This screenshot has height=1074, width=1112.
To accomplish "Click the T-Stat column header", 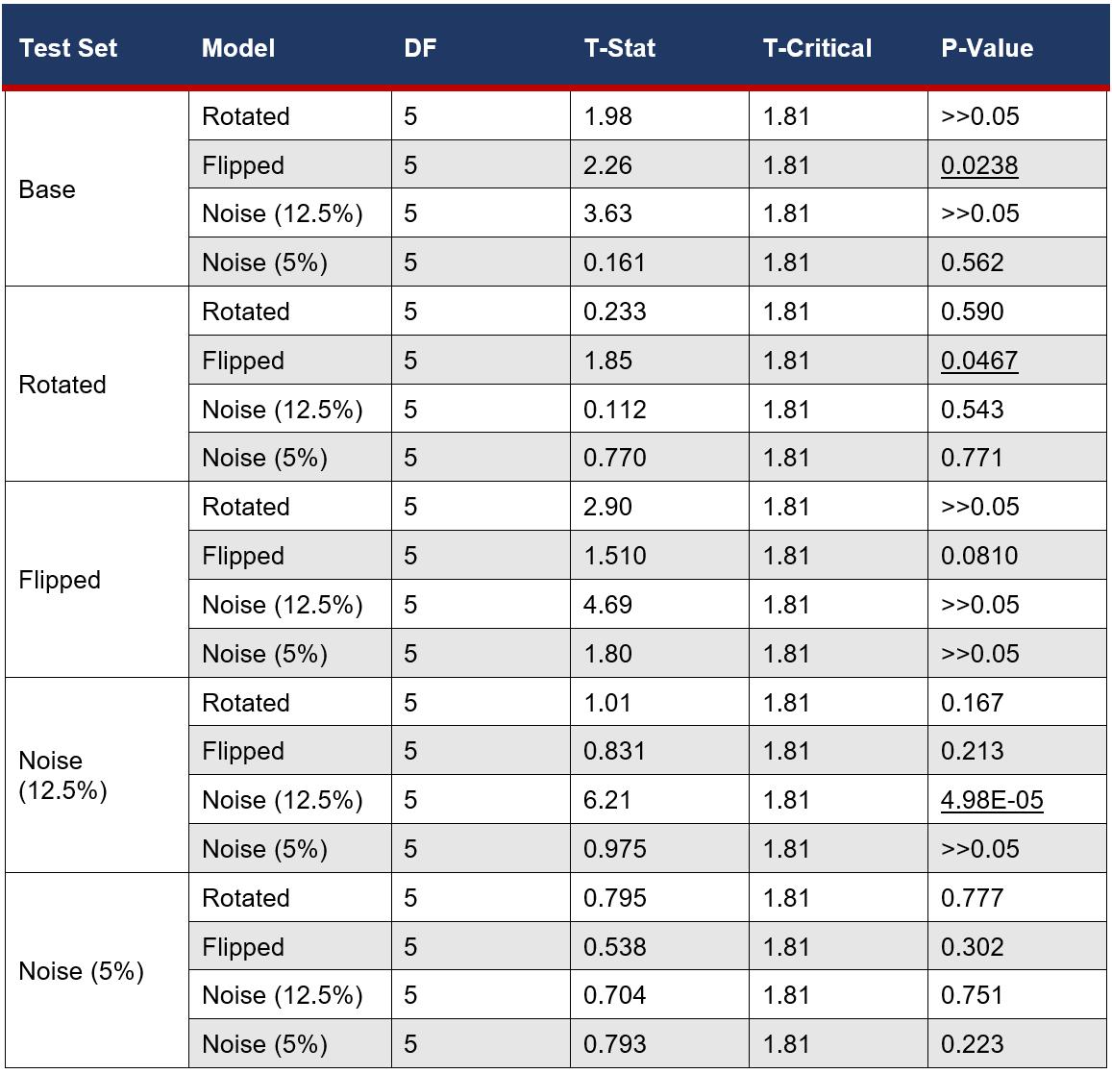I will pos(619,47).
